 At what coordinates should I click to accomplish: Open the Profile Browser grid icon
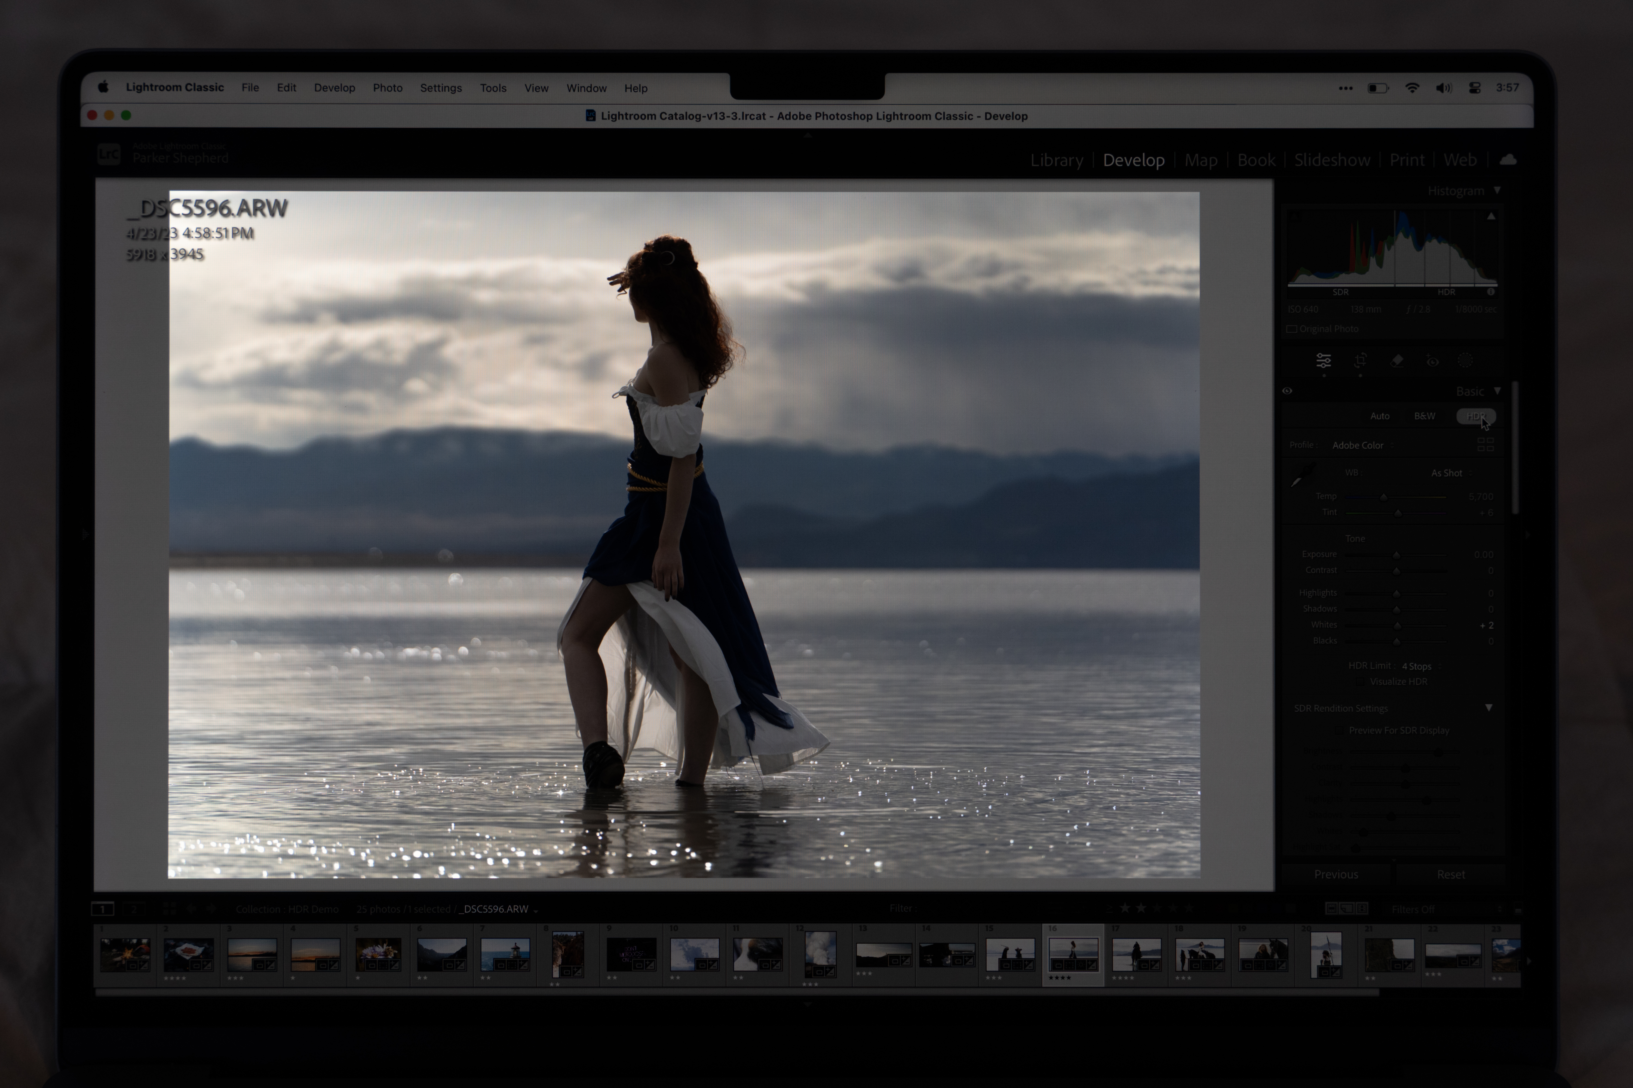[x=1485, y=444]
